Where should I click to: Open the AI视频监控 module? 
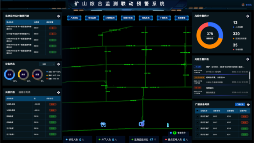110,18
